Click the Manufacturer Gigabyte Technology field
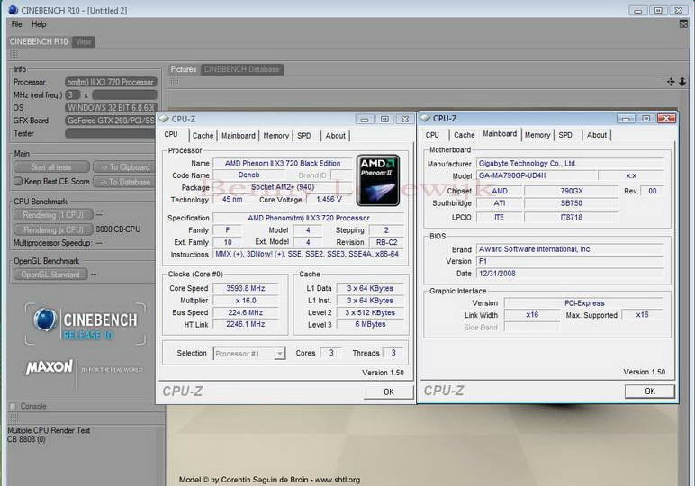This screenshot has height=486, width=695. click(570, 164)
